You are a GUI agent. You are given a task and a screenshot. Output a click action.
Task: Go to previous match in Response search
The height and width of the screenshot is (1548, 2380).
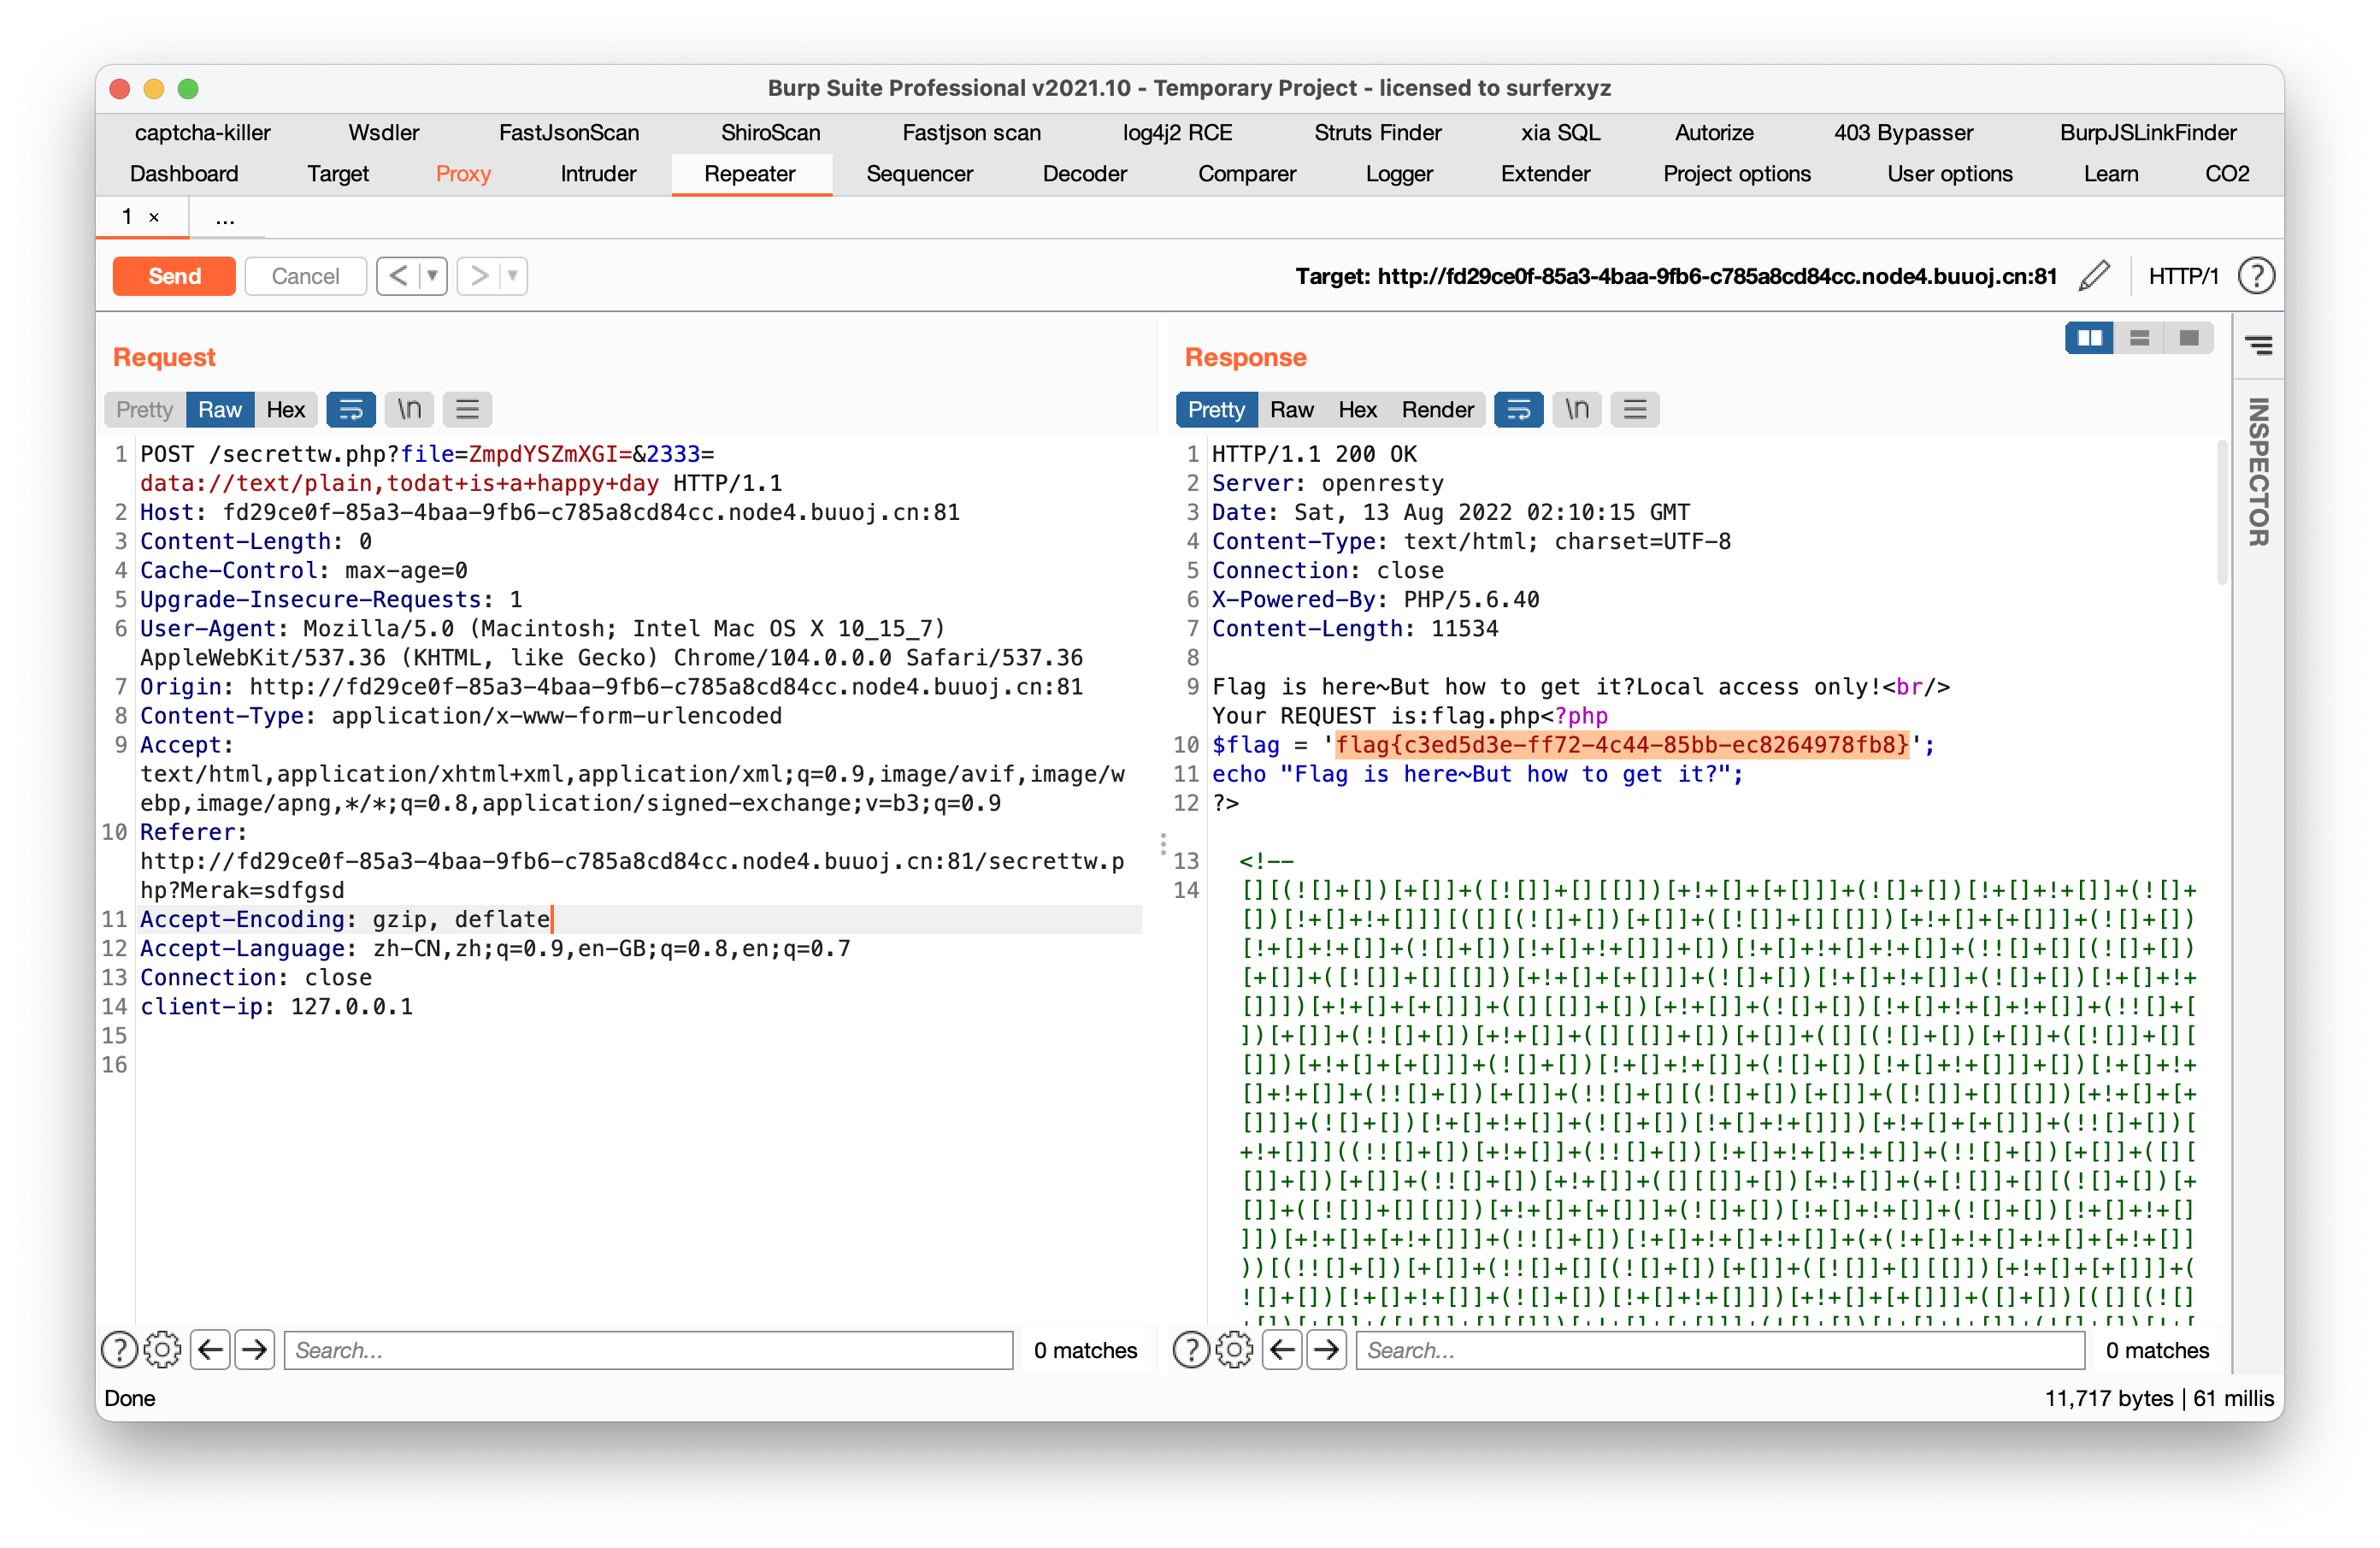pyautogui.click(x=1282, y=1350)
